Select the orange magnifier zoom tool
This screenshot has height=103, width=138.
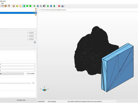20,6
